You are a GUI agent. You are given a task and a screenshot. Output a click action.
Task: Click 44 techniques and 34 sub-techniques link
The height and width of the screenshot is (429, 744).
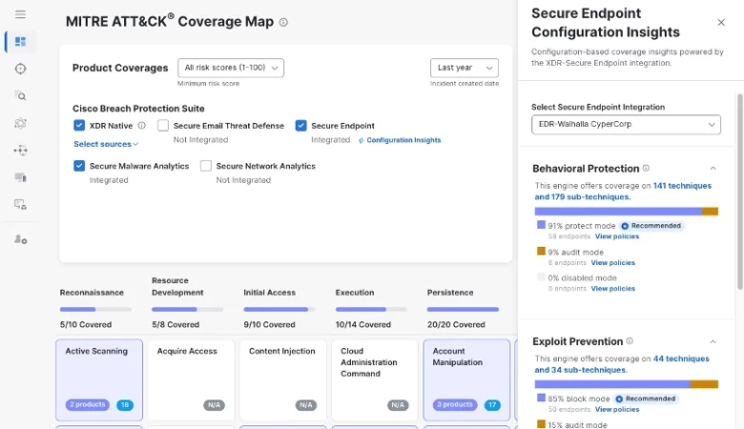pos(622,364)
